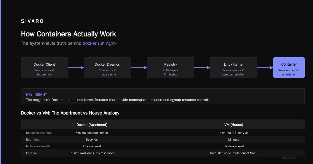The width and height of the screenshot is (313, 164).
Task: Click the 'Minutes' cell
Action: [234, 140]
